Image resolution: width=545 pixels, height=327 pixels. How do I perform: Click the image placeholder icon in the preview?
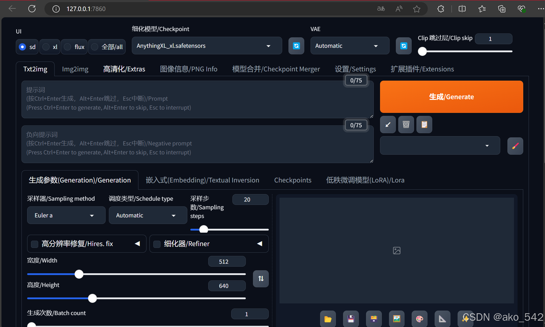click(397, 251)
